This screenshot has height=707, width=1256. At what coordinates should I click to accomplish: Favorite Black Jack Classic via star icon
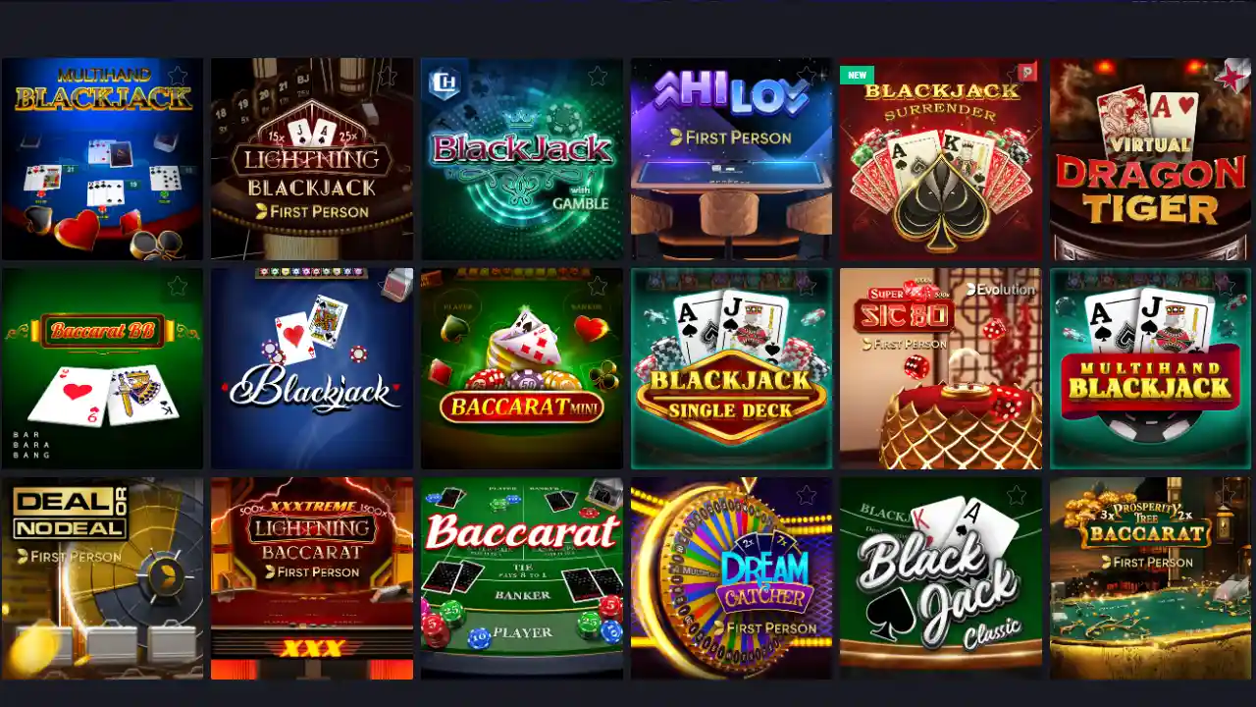[x=1017, y=495]
